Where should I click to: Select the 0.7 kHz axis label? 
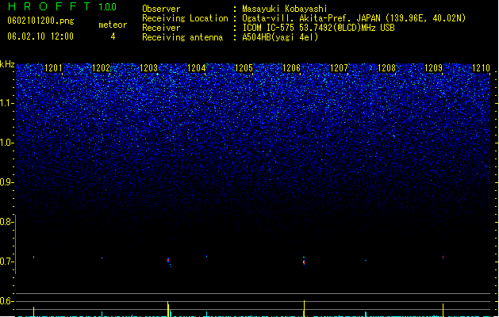(x=7, y=262)
